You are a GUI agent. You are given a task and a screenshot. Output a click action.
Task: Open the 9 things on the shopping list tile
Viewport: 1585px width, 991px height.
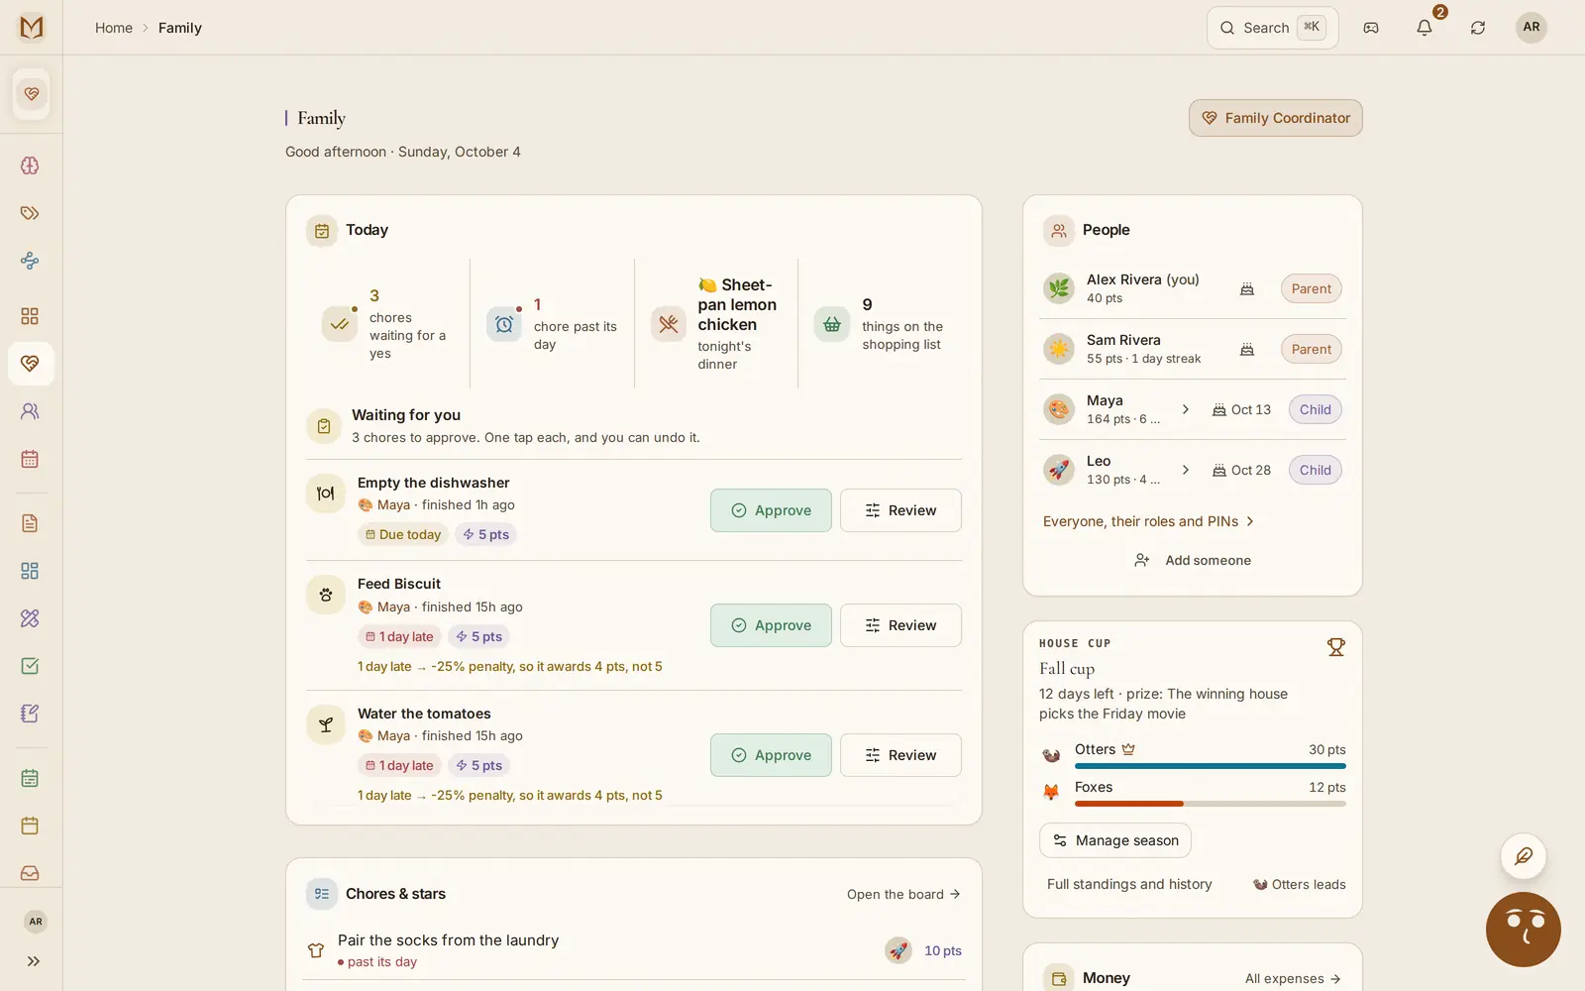pyautogui.click(x=879, y=324)
